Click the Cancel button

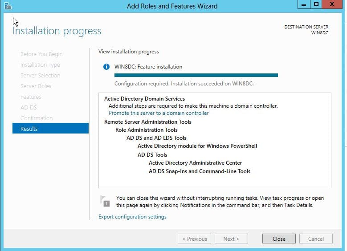pos(316,239)
